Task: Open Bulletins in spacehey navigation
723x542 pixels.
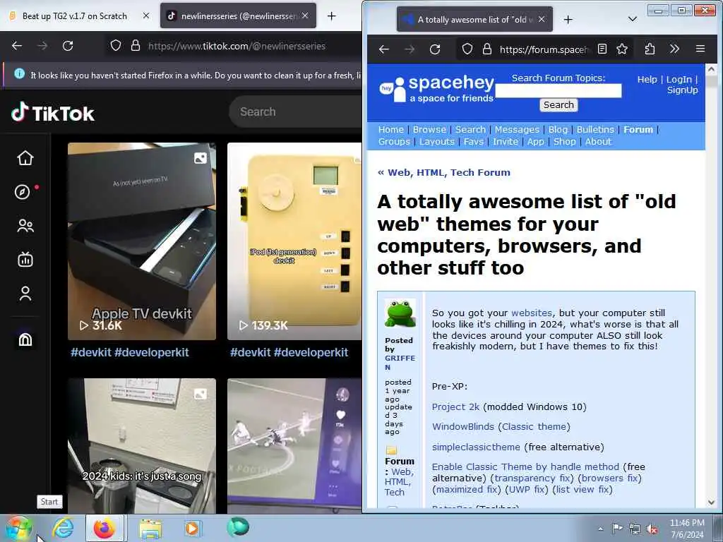Action: (x=595, y=130)
